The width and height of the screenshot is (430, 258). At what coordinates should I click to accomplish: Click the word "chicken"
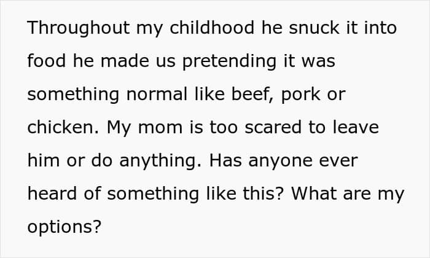pyautogui.click(x=63, y=128)
